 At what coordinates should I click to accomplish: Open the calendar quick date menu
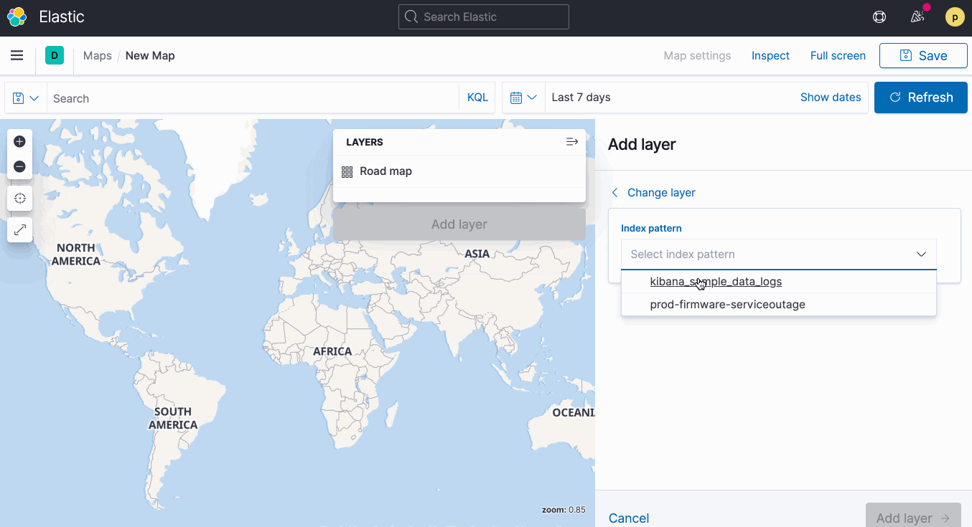[523, 98]
